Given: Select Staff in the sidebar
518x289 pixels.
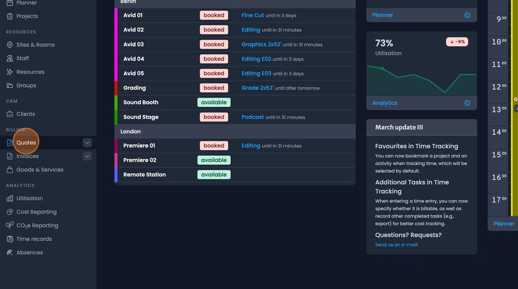Looking at the screenshot, I should pos(23,58).
